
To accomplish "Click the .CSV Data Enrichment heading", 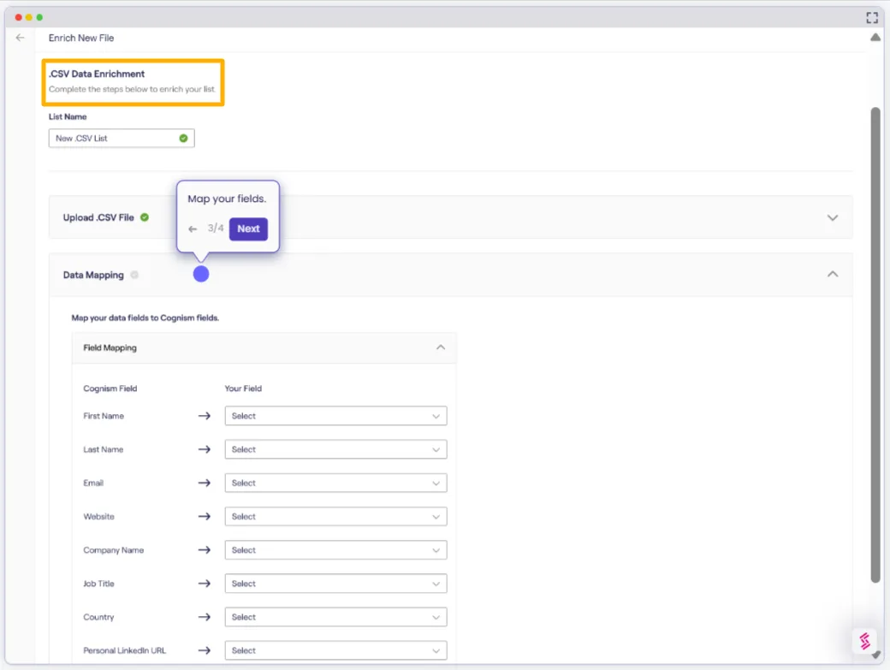I will tap(97, 74).
